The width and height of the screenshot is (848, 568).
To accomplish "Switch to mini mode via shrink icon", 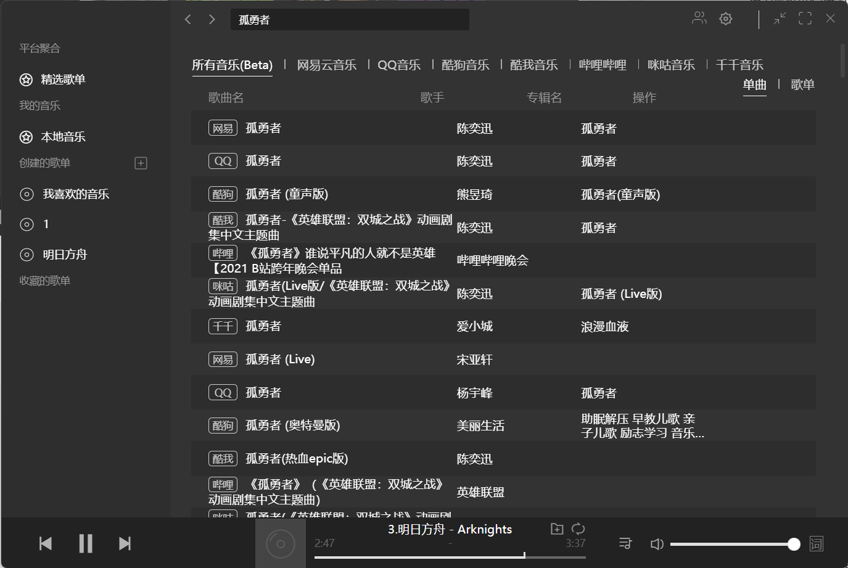I will coord(780,19).
